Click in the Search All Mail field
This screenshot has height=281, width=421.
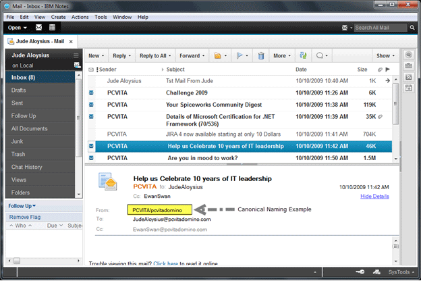pyautogui.click(x=381, y=28)
